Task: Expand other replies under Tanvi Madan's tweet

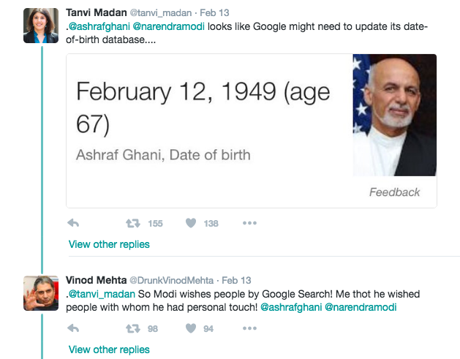Action: pos(108,244)
